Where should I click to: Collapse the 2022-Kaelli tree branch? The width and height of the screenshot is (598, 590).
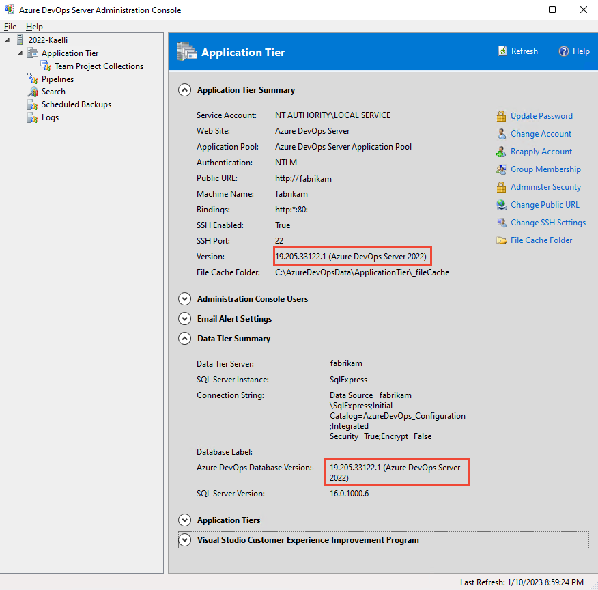pos(7,40)
